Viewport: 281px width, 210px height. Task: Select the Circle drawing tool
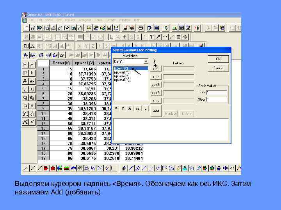185,37
